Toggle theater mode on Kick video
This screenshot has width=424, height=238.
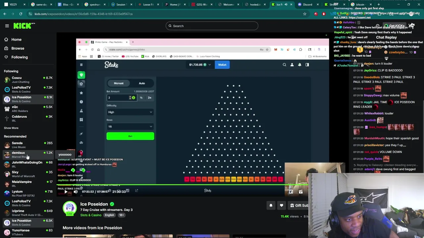point(301,192)
